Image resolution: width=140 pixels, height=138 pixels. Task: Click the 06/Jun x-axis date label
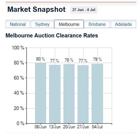(40, 127)
